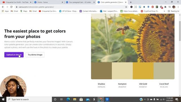Open the blue document app on taskbar
Screen dimensions: 181x102
point(107,99)
